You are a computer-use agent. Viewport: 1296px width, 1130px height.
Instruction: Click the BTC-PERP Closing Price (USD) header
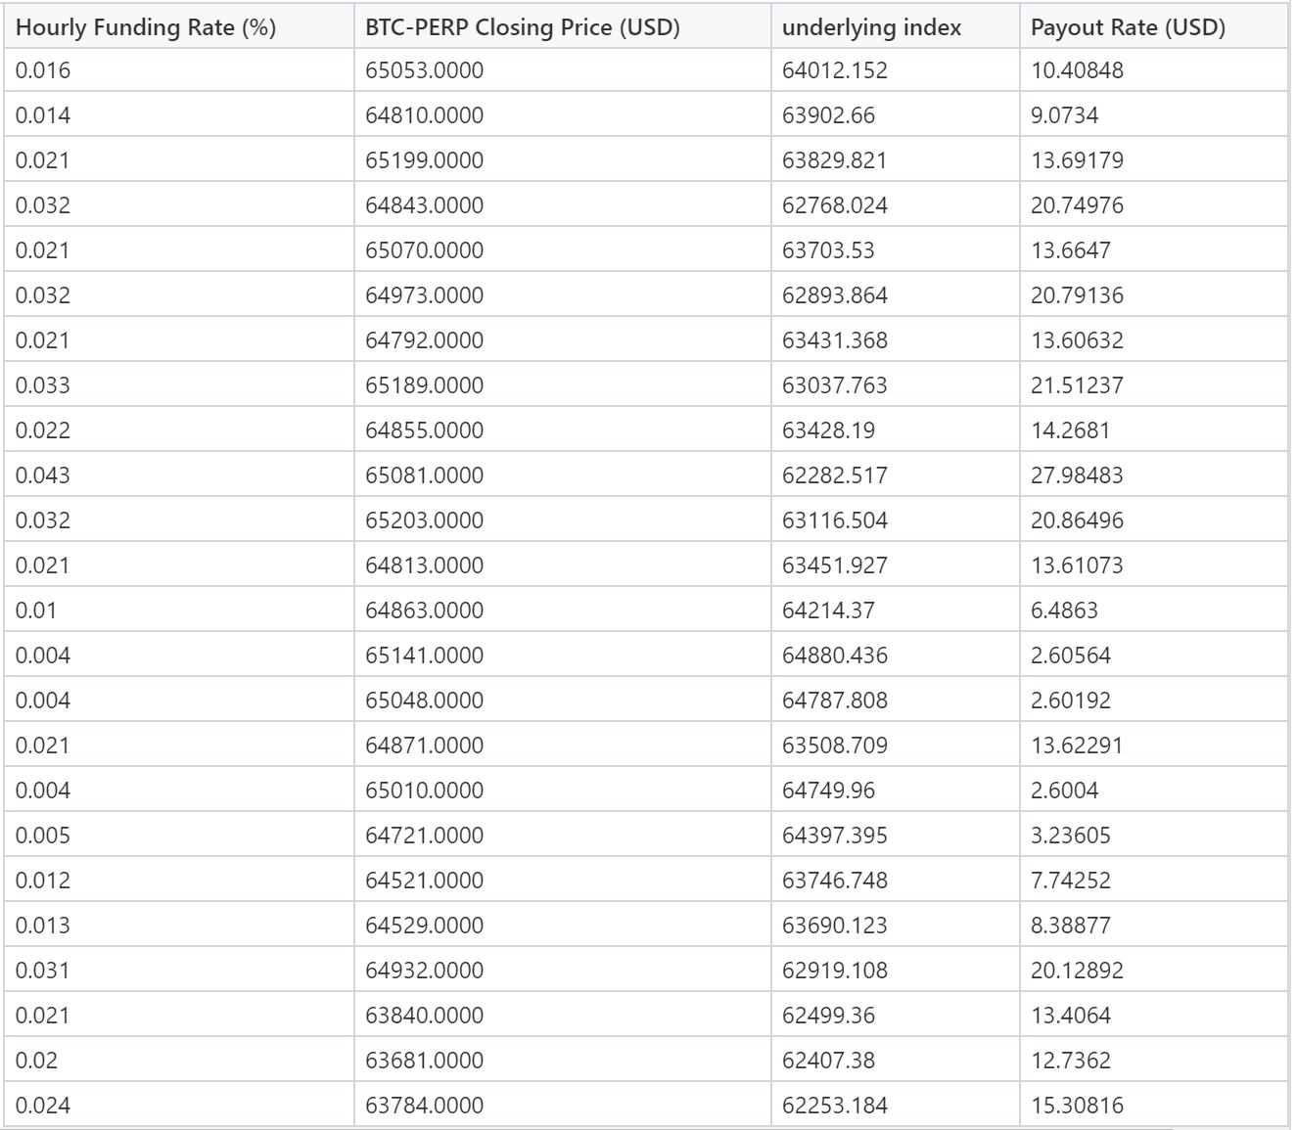coord(522,27)
